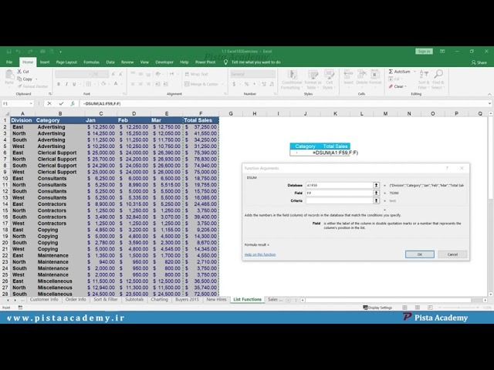The image size is (494, 370).
Task: Click the cell Borders icon
Action: pyautogui.click(x=89, y=84)
